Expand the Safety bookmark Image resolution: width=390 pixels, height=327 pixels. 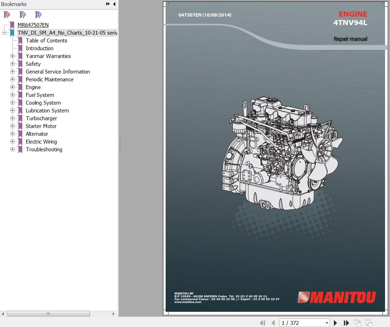(12, 64)
